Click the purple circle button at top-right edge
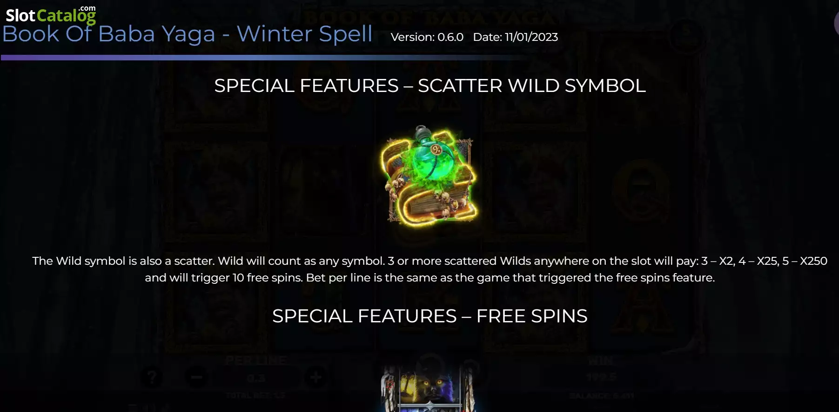Viewport: 839px width, 412px height. click(836, 22)
